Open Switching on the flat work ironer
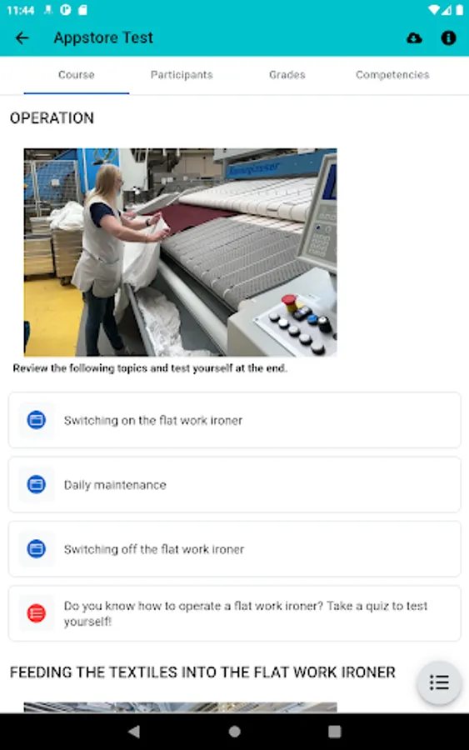Image resolution: width=469 pixels, height=750 pixels. 234,421
